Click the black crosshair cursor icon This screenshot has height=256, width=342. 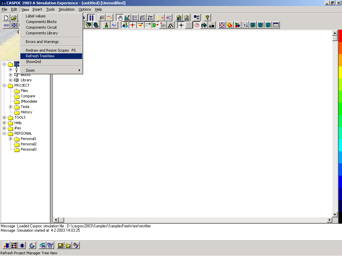pos(181,25)
